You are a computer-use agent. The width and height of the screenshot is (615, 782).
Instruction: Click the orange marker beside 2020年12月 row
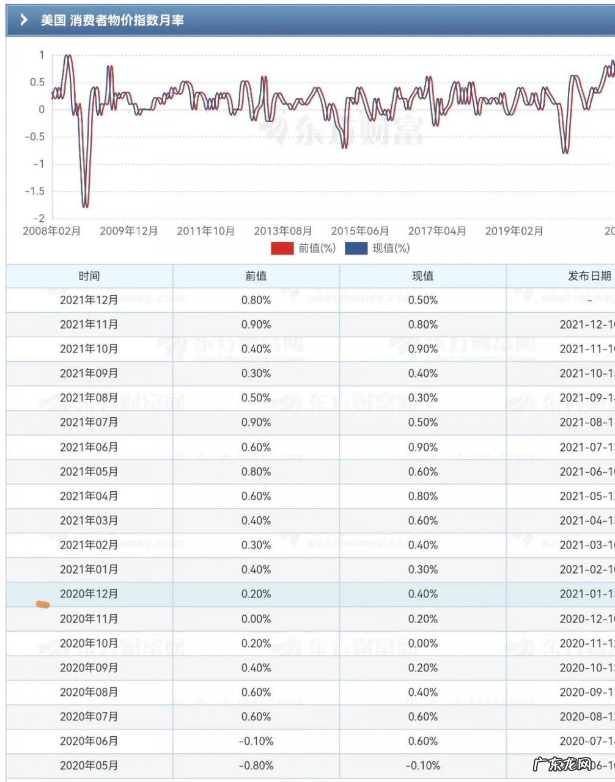coord(42,604)
